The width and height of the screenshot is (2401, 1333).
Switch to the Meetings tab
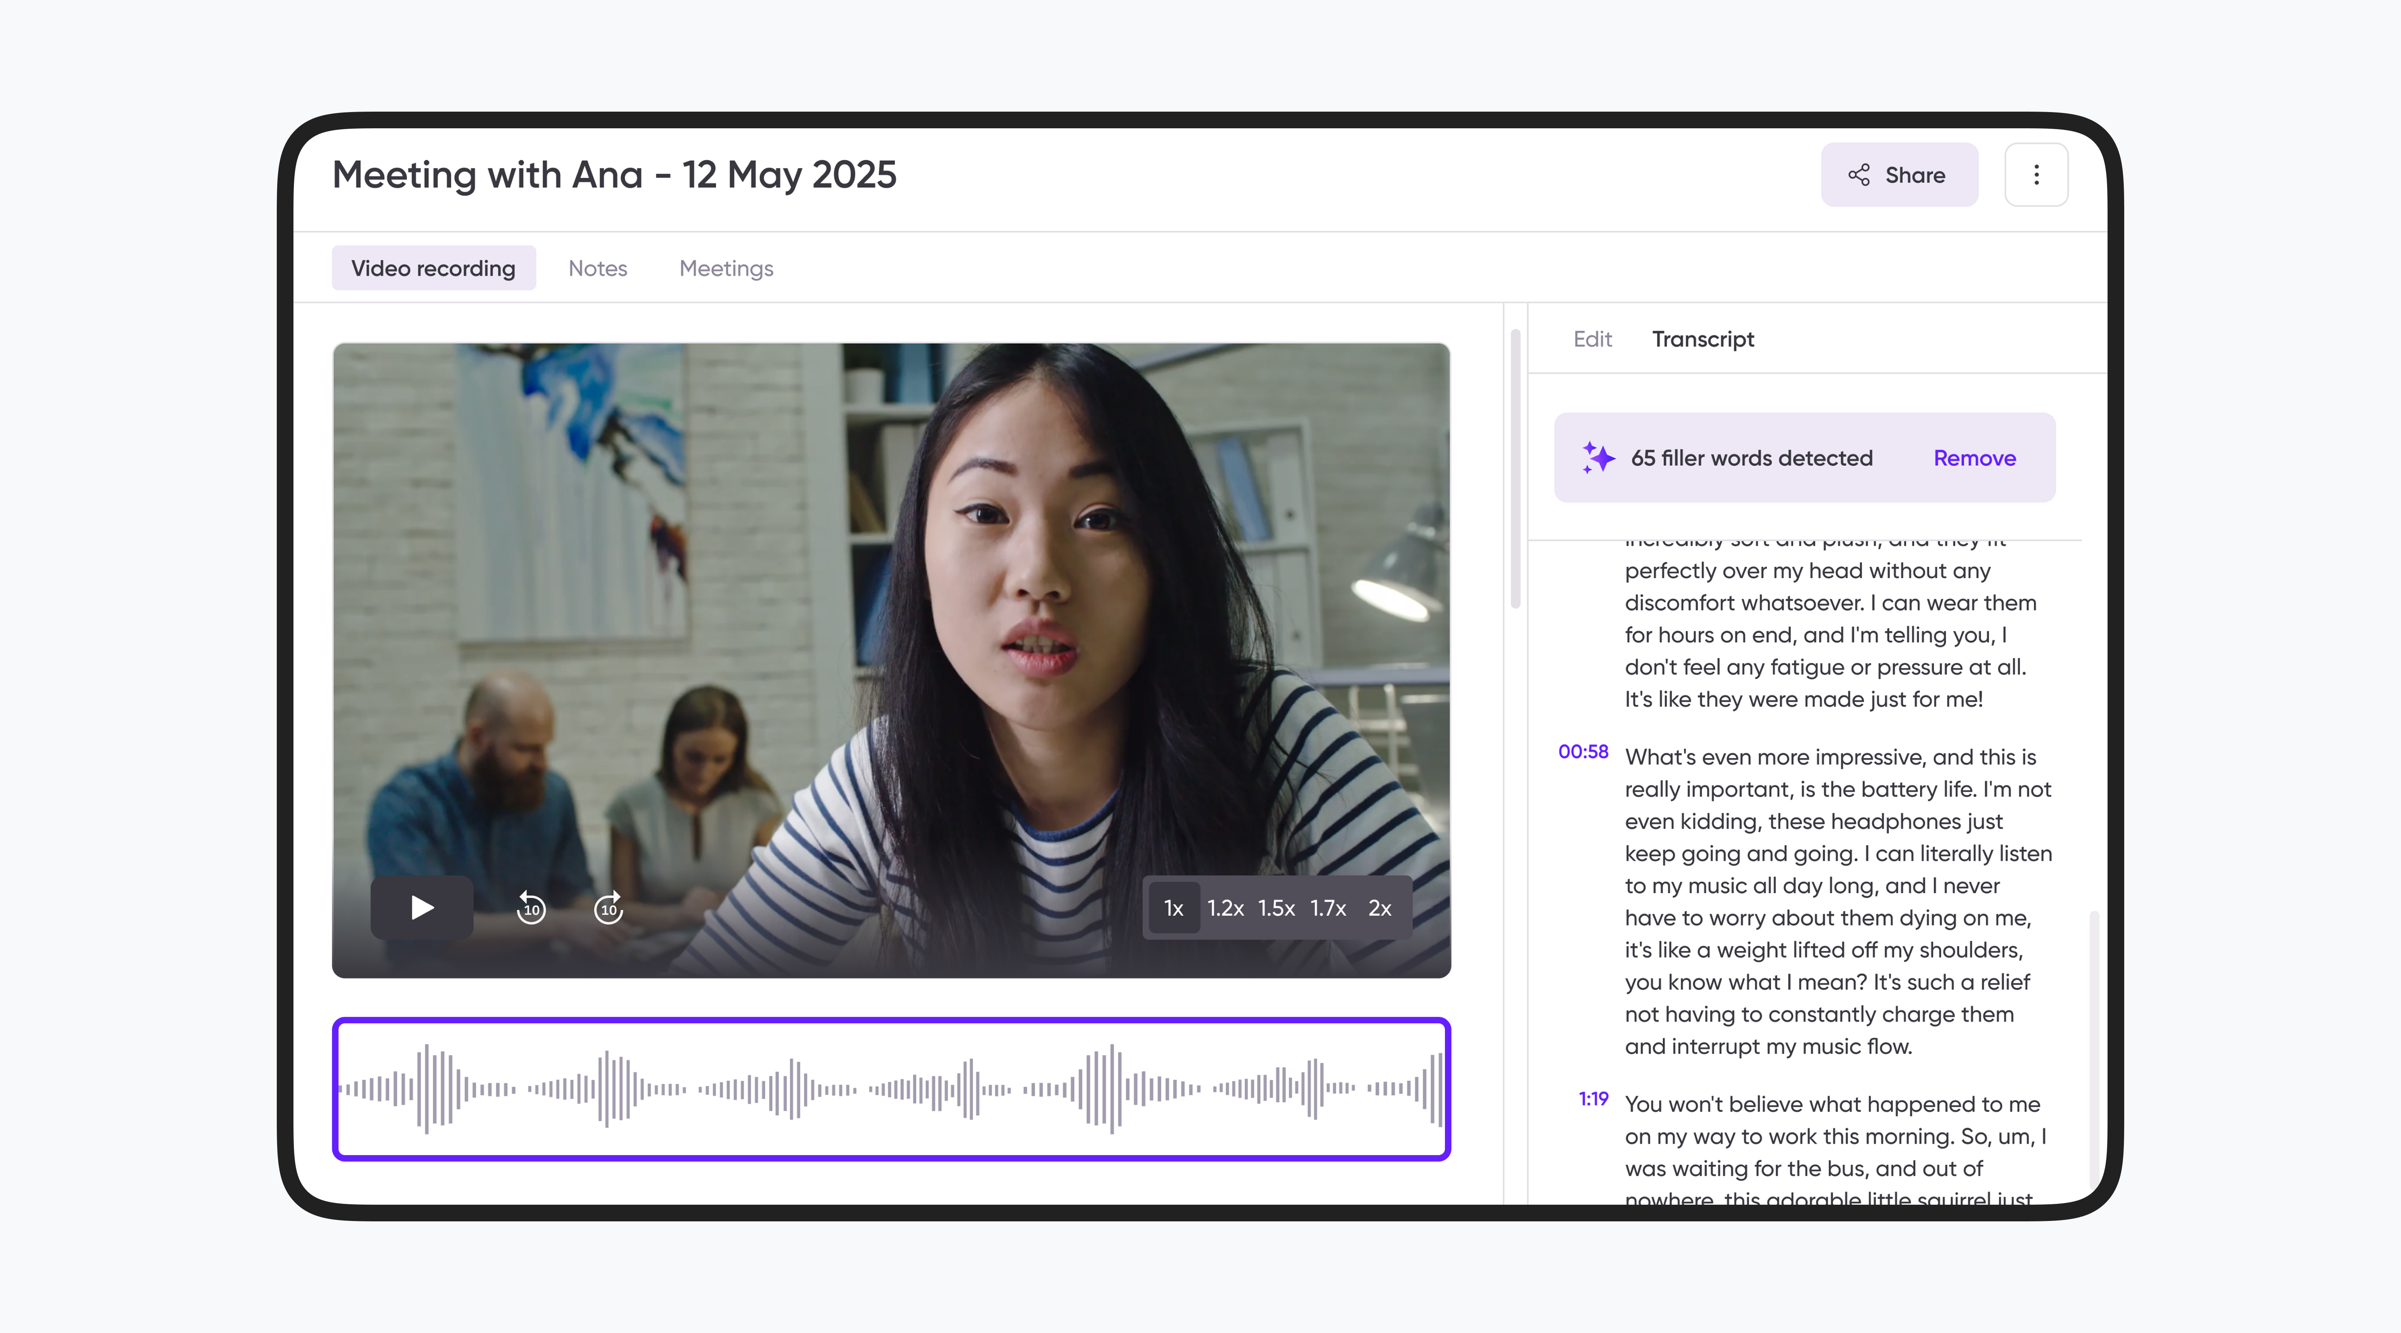pos(726,268)
